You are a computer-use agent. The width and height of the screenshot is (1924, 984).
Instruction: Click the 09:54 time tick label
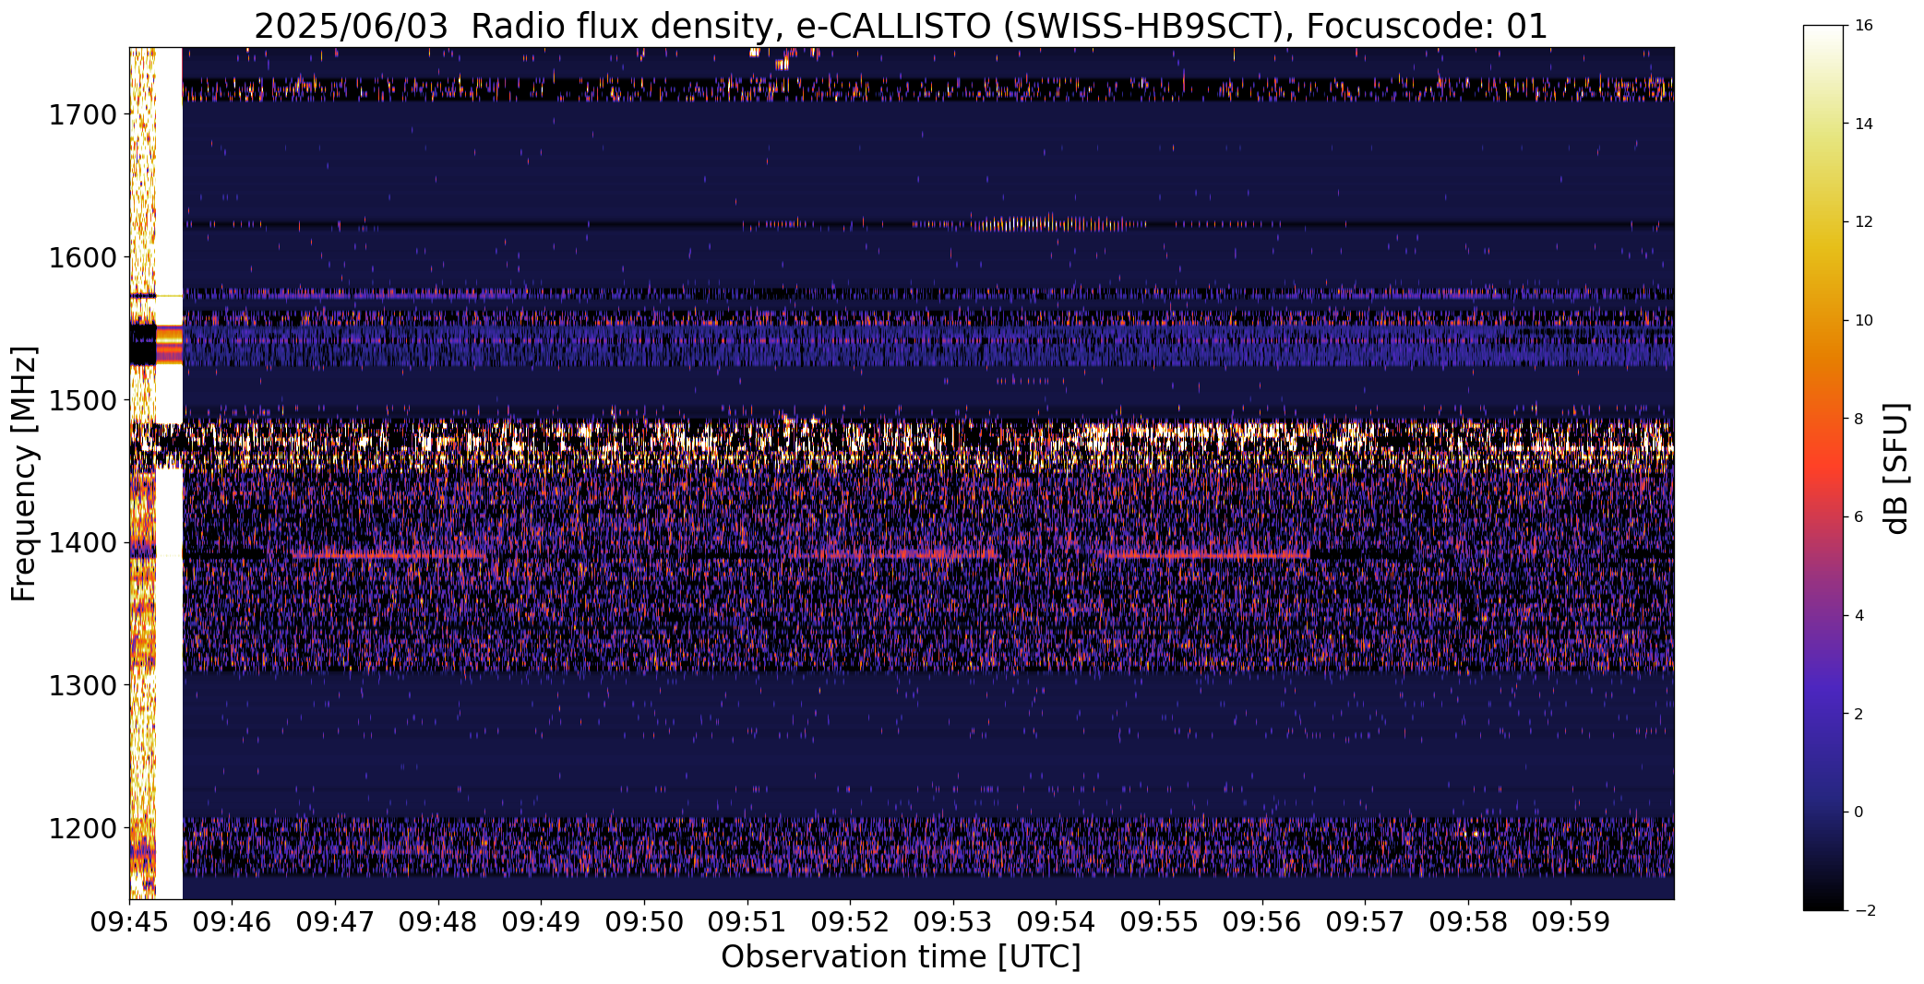point(1056,921)
